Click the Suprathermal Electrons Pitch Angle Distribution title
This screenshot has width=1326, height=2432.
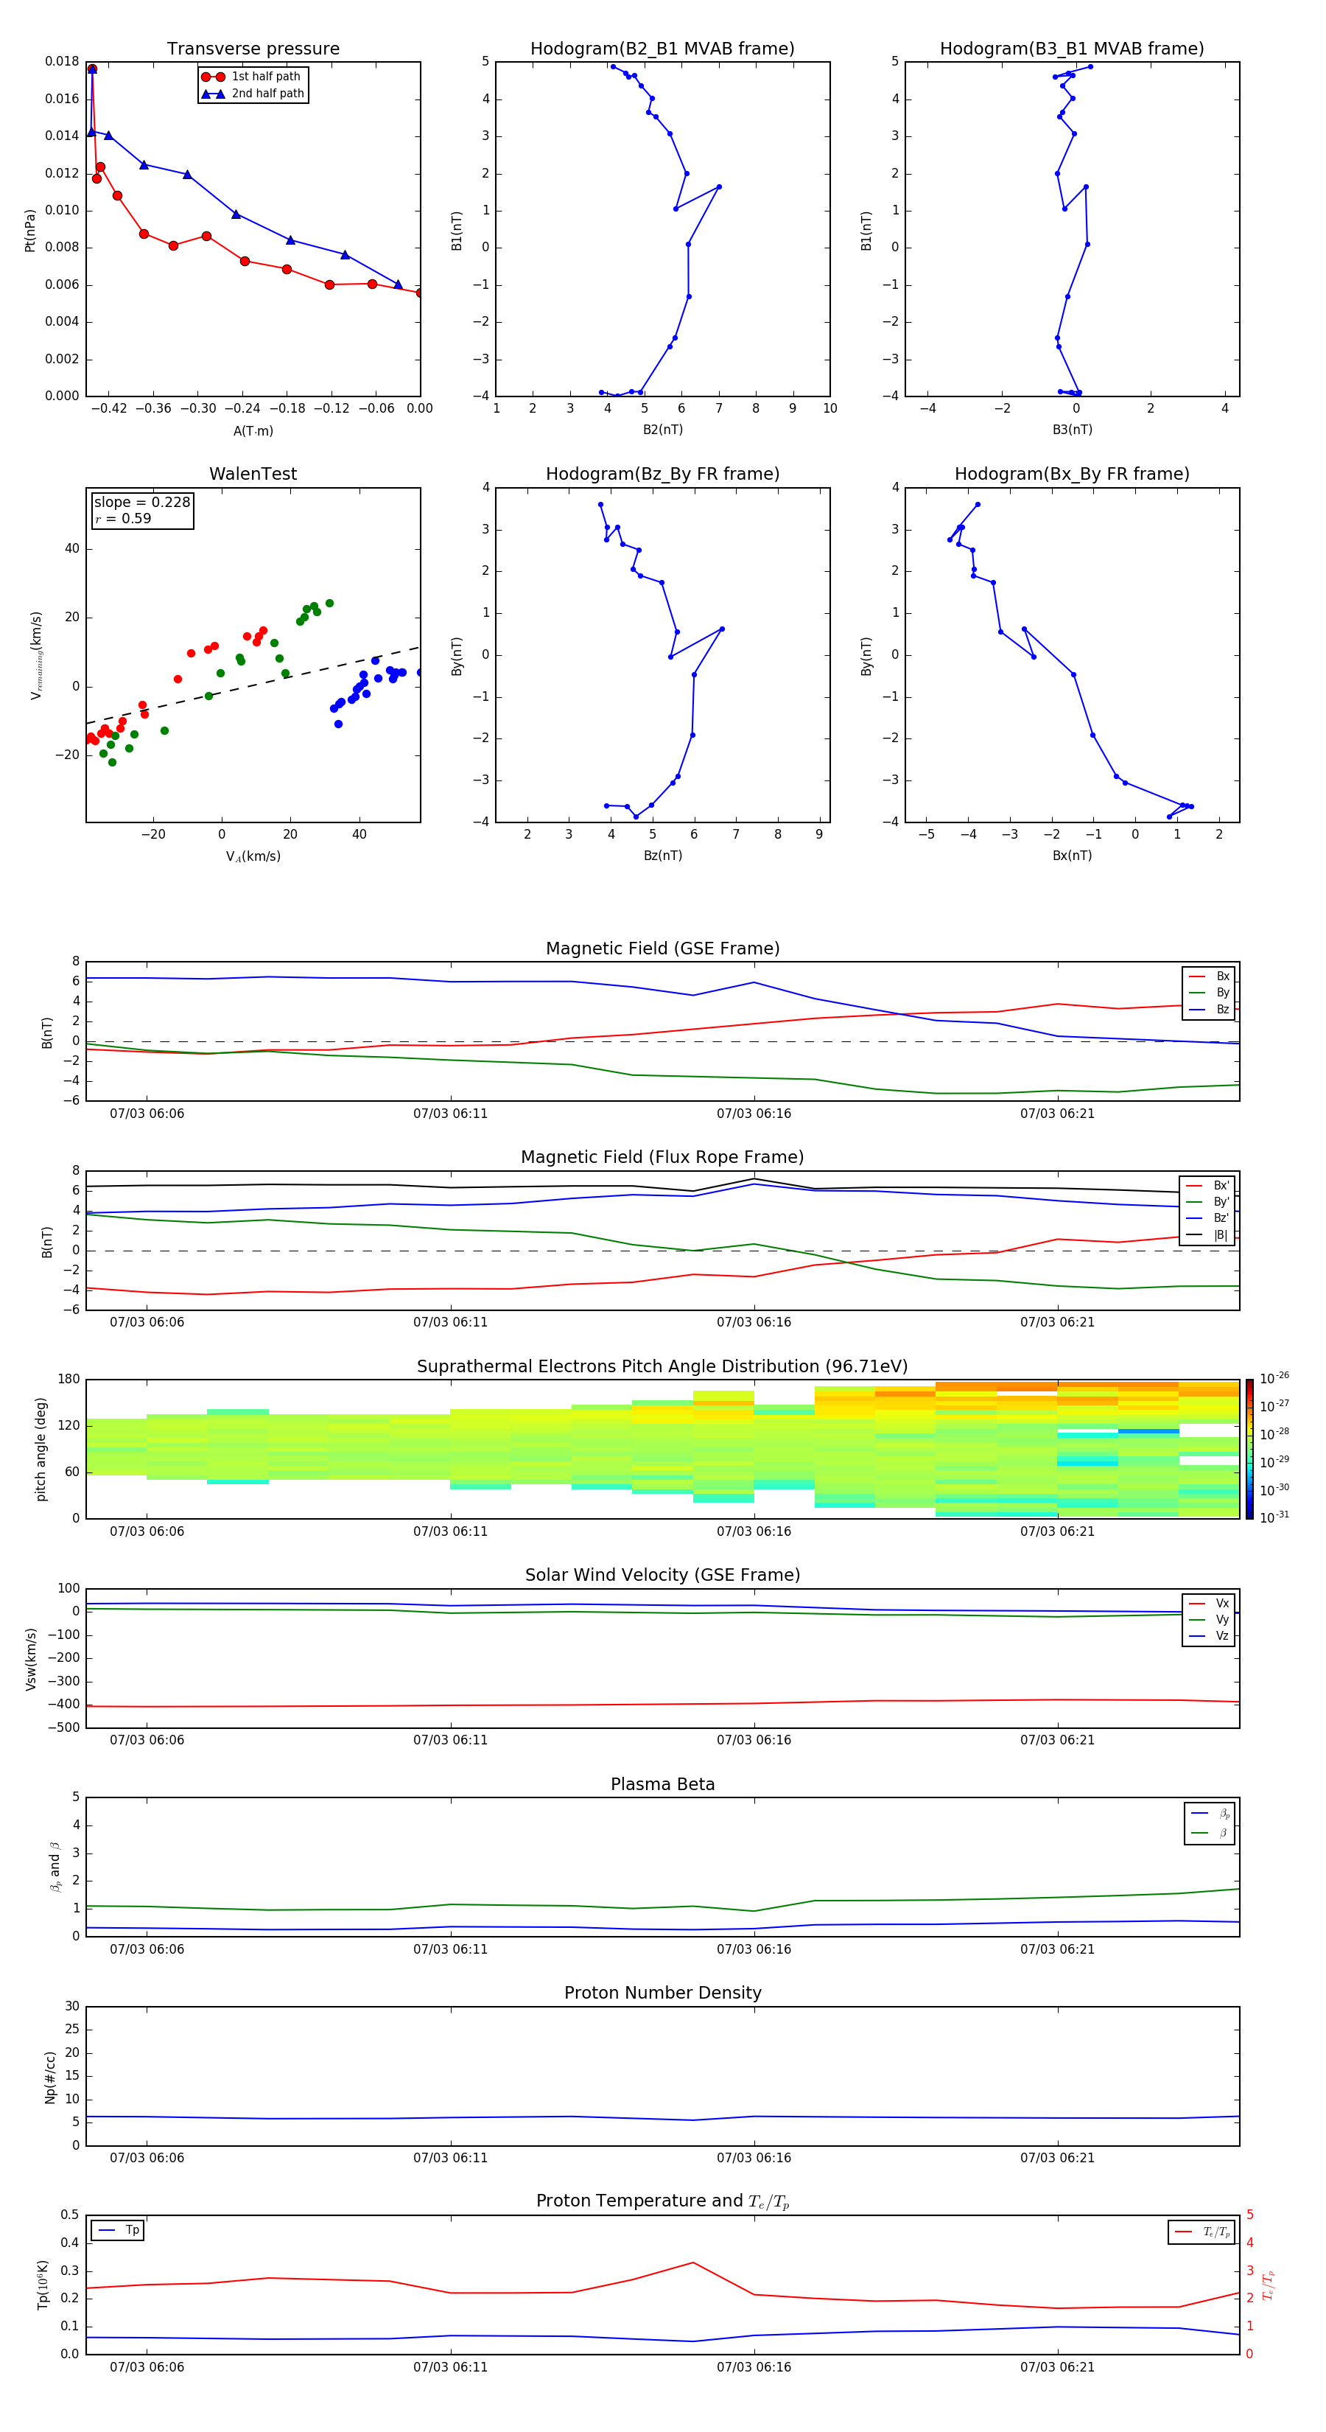pyautogui.click(x=662, y=1367)
